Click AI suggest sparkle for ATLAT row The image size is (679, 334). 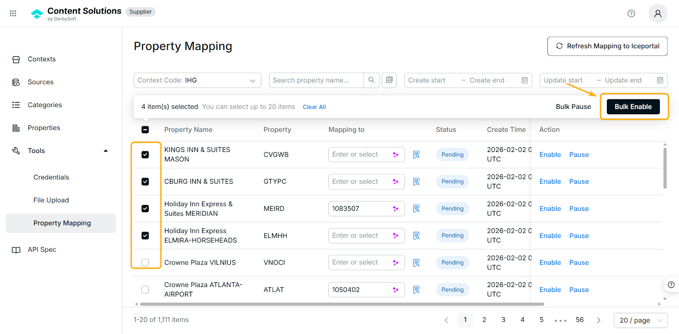point(396,290)
